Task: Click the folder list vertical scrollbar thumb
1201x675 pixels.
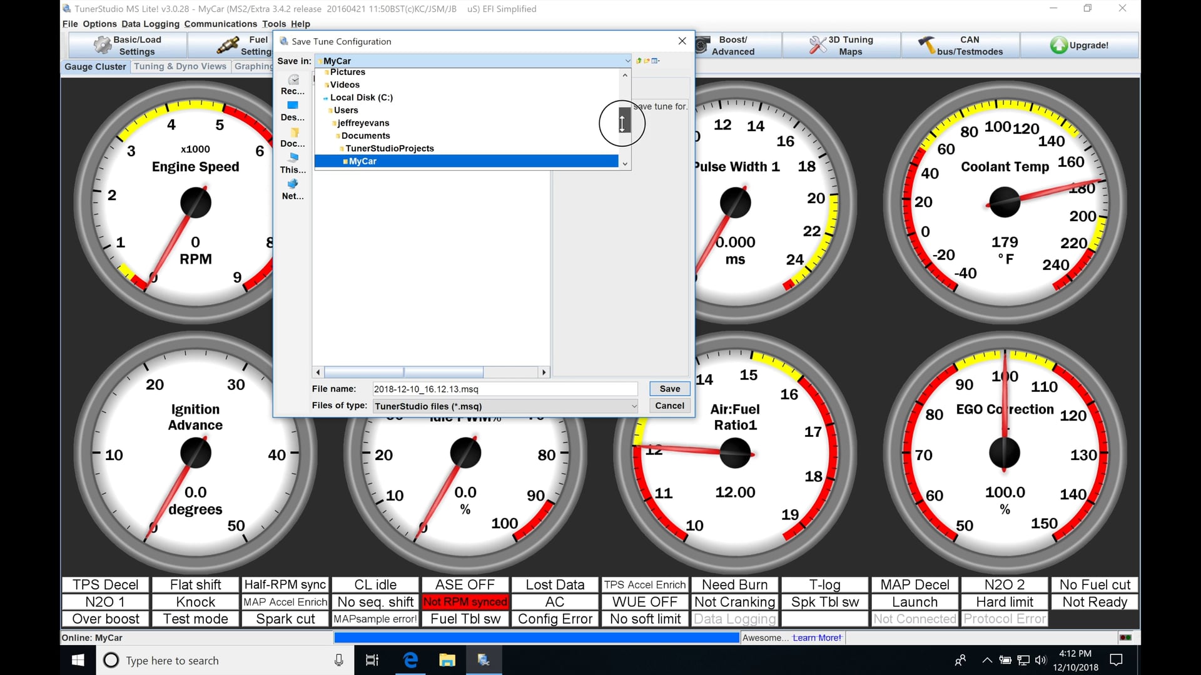Action: pyautogui.click(x=624, y=119)
